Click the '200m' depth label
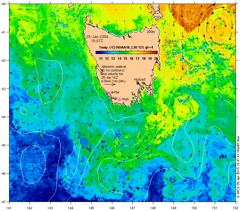Viewport: 242px width, 211px height. coord(151,32)
